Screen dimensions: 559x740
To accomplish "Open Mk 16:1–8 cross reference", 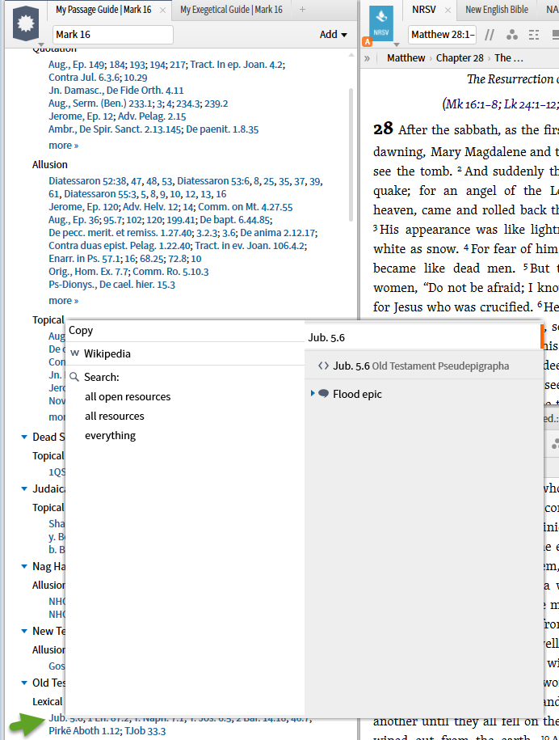I will [x=471, y=104].
